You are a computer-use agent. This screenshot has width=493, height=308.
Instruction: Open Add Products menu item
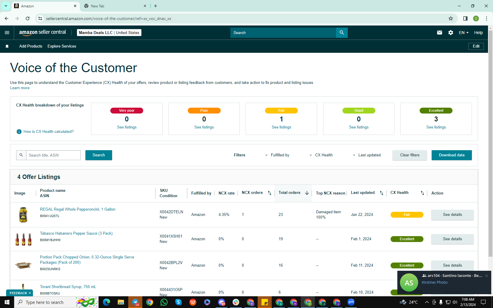[x=31, y=46]
